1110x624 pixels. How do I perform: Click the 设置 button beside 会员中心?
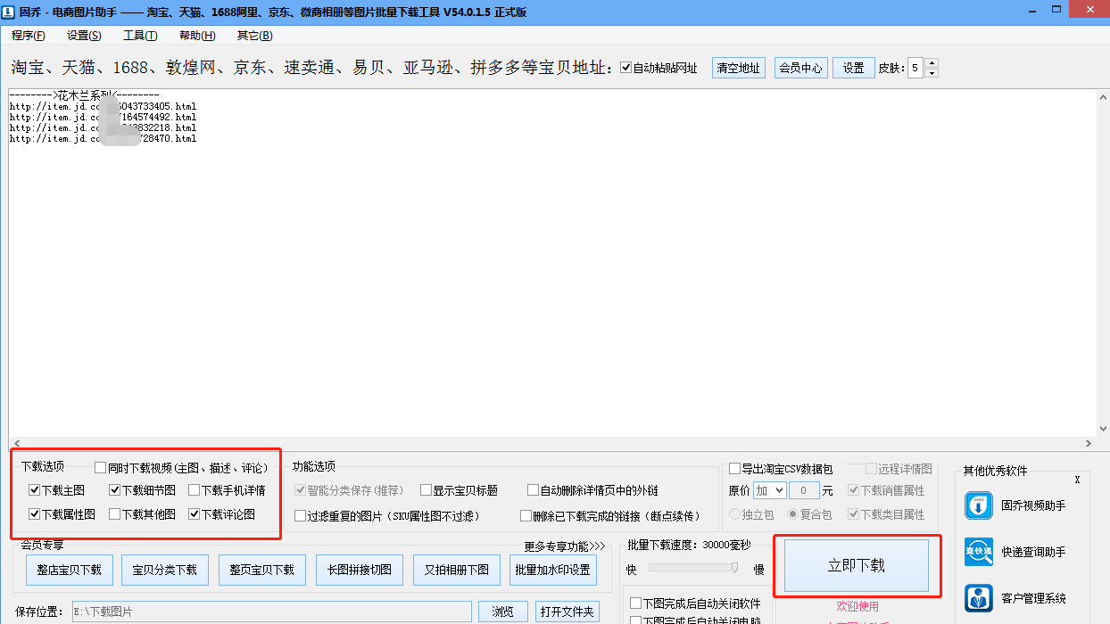coord(854,68)
